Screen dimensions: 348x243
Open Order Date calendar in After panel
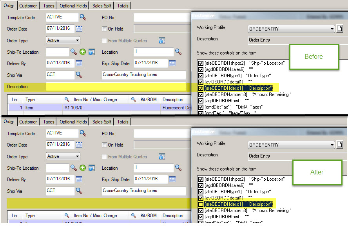click(79, 145)
